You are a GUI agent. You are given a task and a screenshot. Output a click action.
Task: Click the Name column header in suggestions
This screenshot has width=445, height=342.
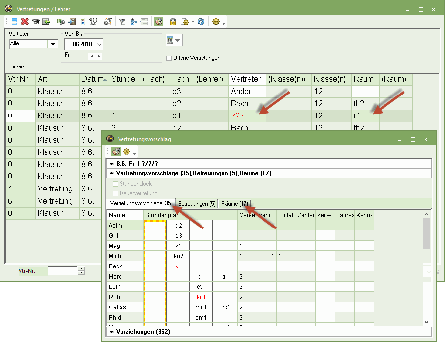[125, 215]
